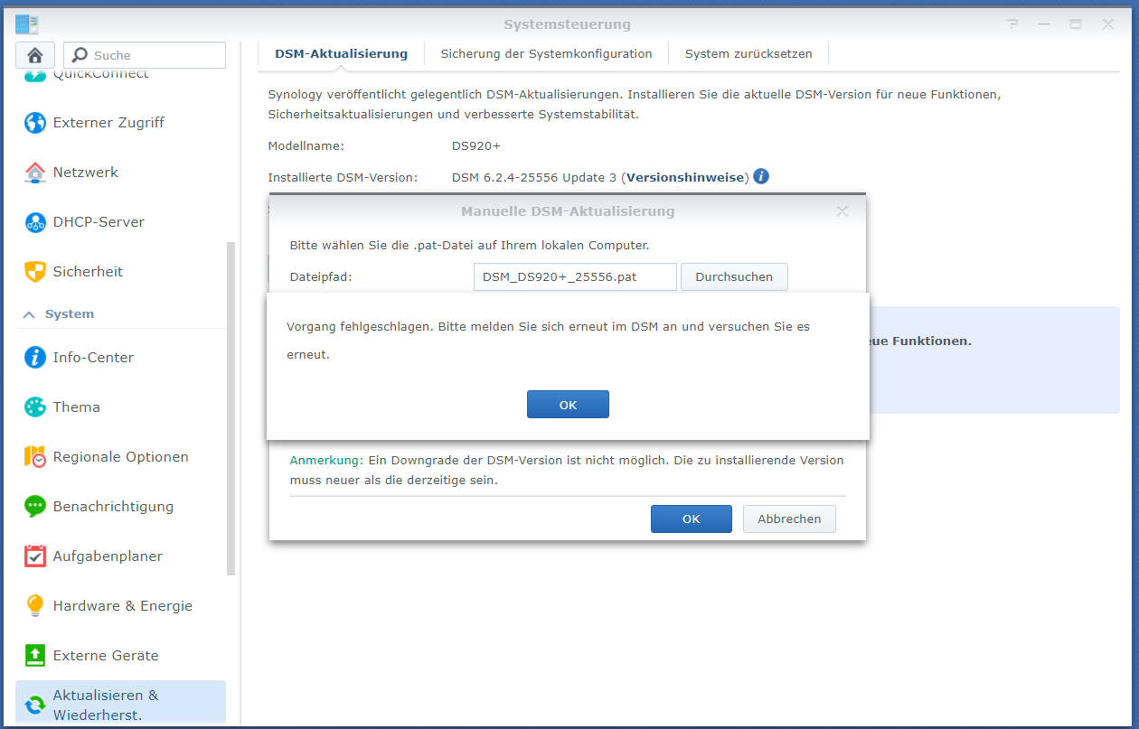Click the Benachrichtigung label
The width and height of the screenshot is (1139, 729).
coord(113,507)
